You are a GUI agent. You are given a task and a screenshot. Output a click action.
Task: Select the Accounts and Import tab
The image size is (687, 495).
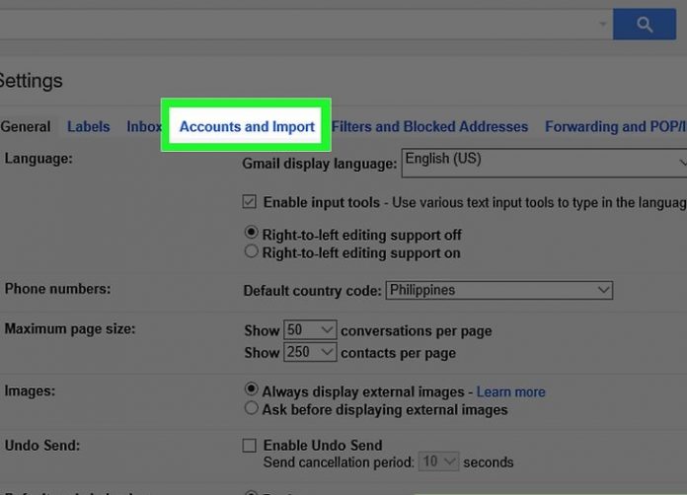click(x=247, y=126)
